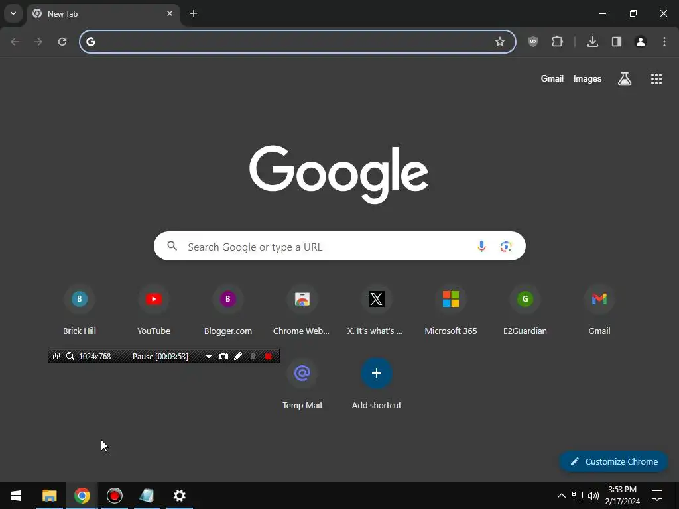Open the volume tray icon
The width and height of the screenshot is (679, 509).
click(593, 496)
